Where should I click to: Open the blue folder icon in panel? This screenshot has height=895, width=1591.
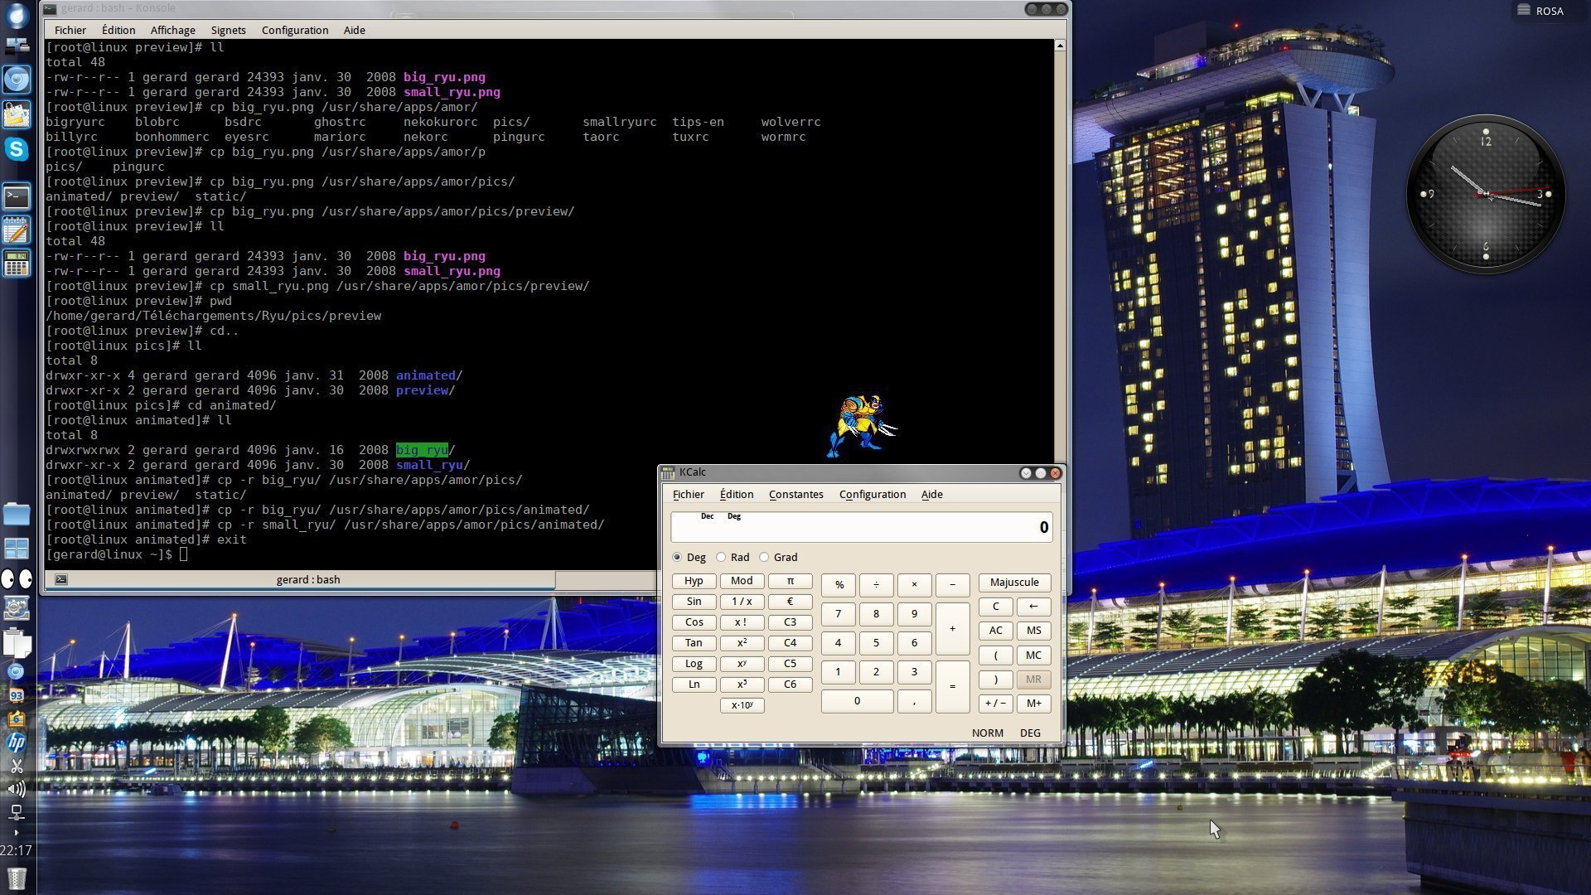coord(17,514)
